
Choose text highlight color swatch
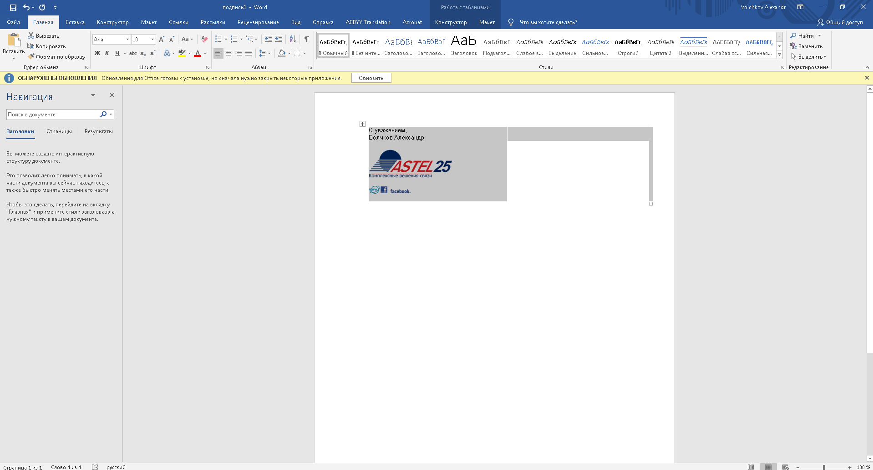tap(182, 53)
